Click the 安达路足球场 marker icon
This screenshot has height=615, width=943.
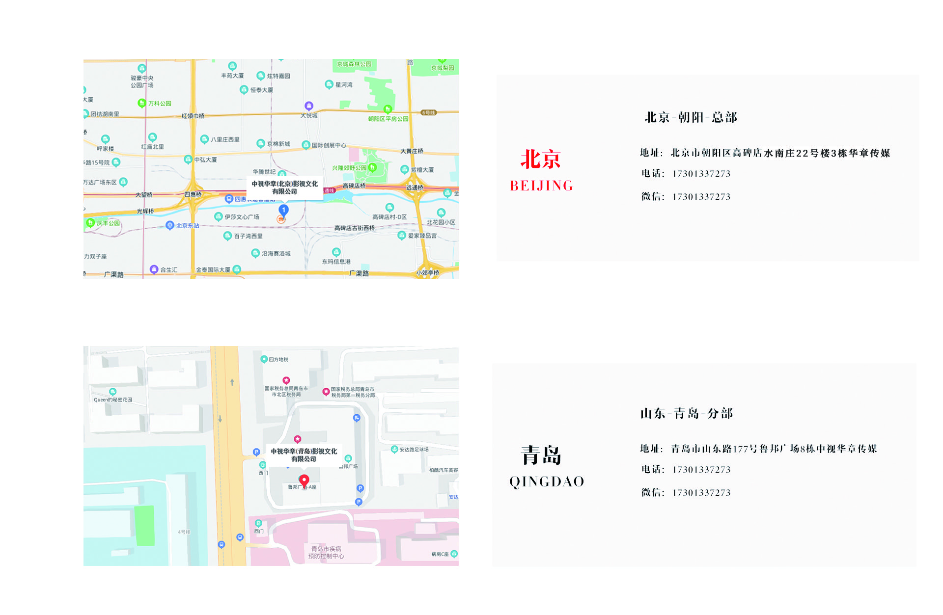click(x=394, y=449)
